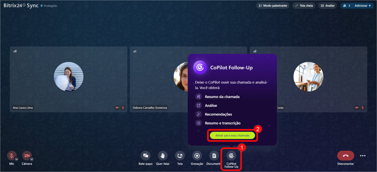Toggle the Câmera button
The image size is (377, 172).
[27, 156]
